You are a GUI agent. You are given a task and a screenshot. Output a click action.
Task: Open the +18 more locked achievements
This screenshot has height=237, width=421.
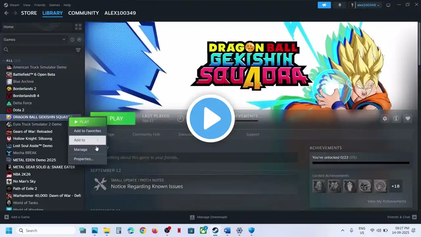point(395,186)
